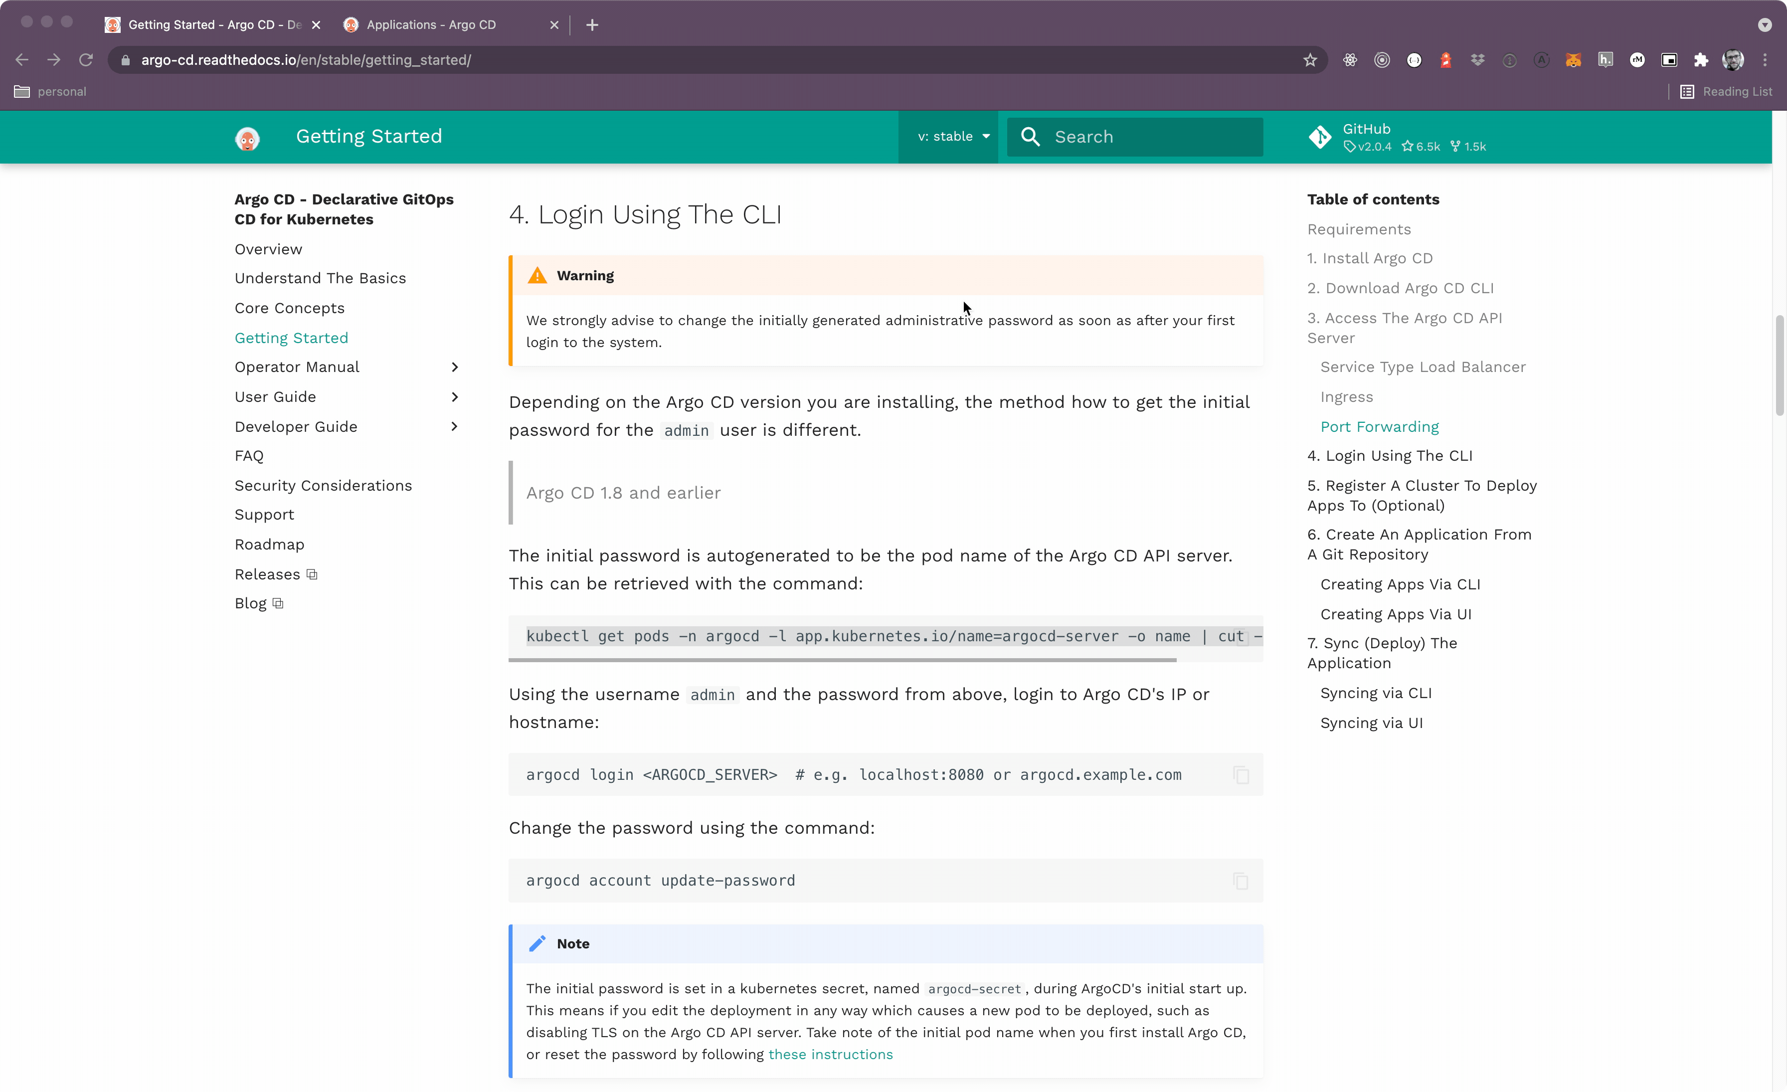Click the horizontal scrollbar under kubectl command
This screenshot has width=1787, height=1092.
[842, 660]
